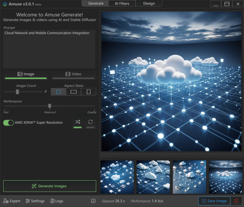Click the Image Count slider handle

tap(17, 92)
